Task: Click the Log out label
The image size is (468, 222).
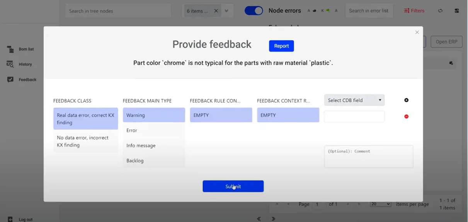Action: [x=26, y=219]
